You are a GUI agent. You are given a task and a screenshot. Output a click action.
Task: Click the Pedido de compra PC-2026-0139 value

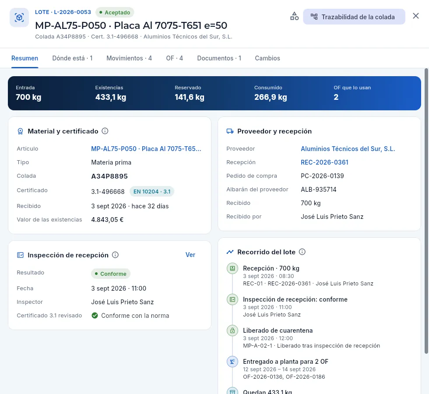click(x=322, y=176)
